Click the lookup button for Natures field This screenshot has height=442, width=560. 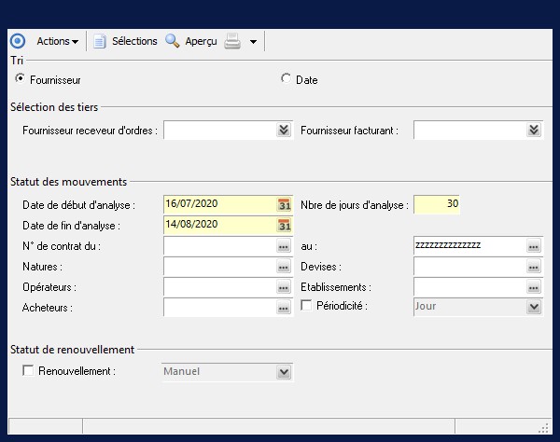pos(284,267)
